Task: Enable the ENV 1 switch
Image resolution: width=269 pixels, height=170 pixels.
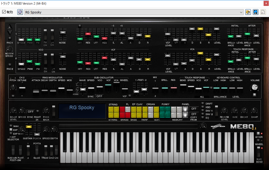Action: click(203, 111)
